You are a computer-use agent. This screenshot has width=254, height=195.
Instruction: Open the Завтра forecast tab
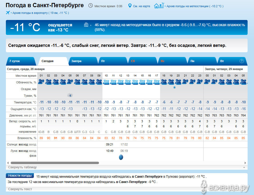[76, 61]
